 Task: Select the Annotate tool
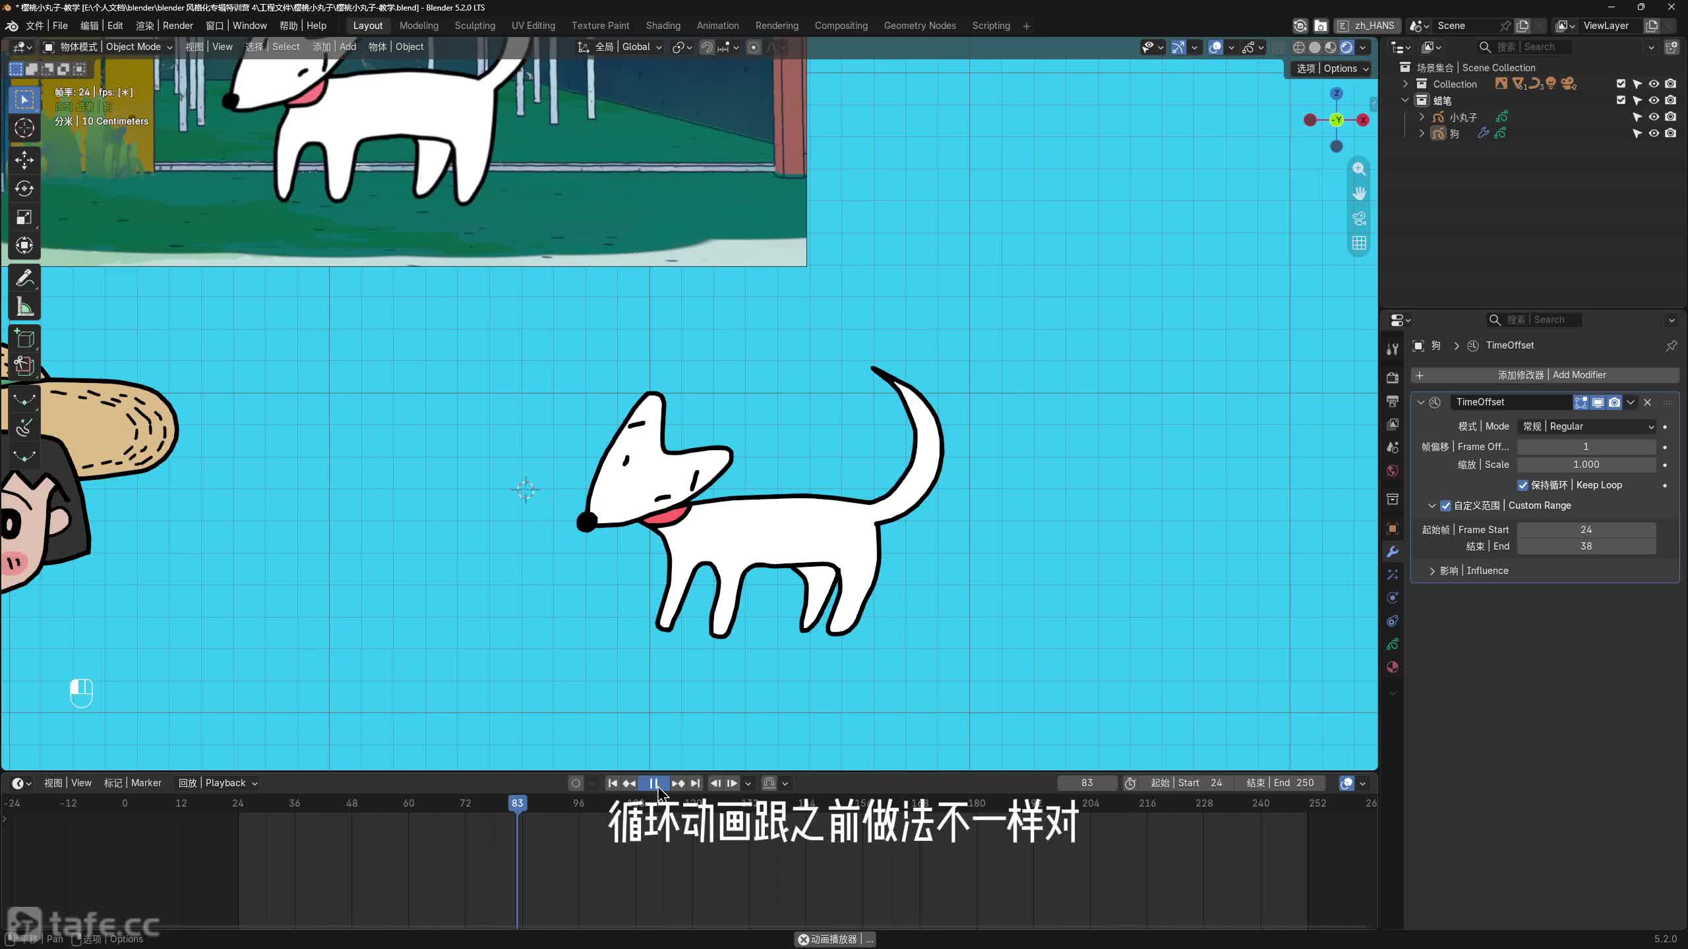[24, 278]
